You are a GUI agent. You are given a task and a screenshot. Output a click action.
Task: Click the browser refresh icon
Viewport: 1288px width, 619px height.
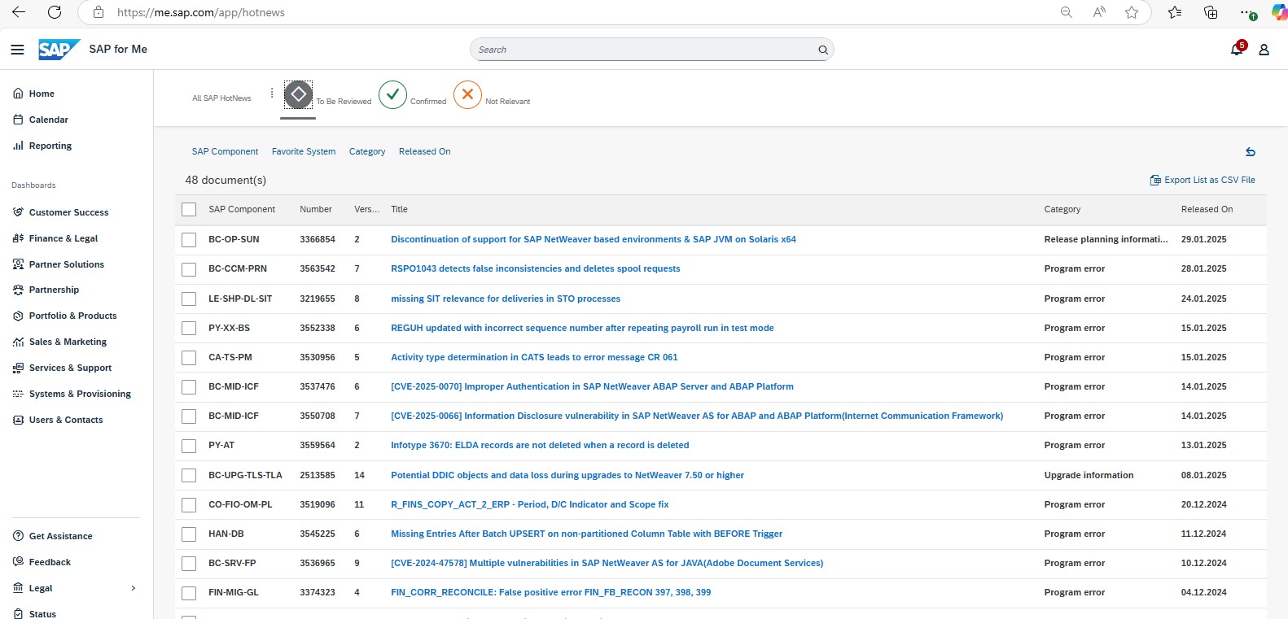(x=55, y=12)
